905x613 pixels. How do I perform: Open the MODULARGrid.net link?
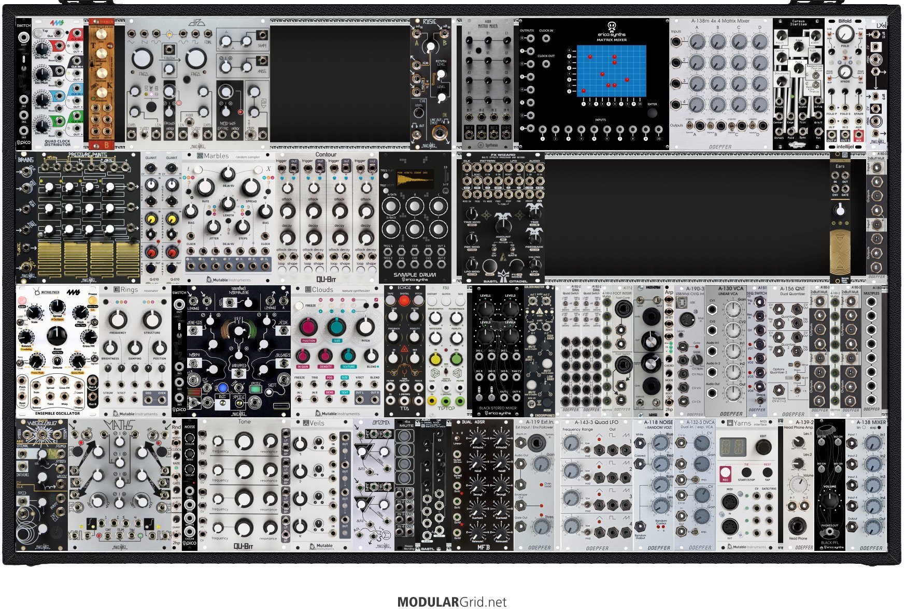(452, 602)
